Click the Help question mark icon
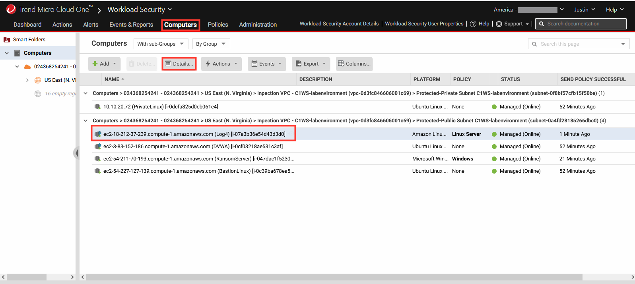Viewport: 635px width, 284px height. point(473,24)
